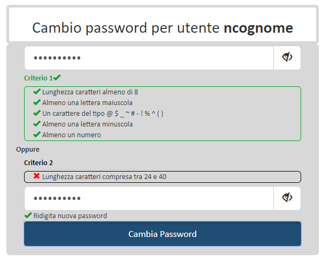Click the checkmark beside Ridigita nuova password
Viewport: 322px width, 260px height.
(28, 216)
